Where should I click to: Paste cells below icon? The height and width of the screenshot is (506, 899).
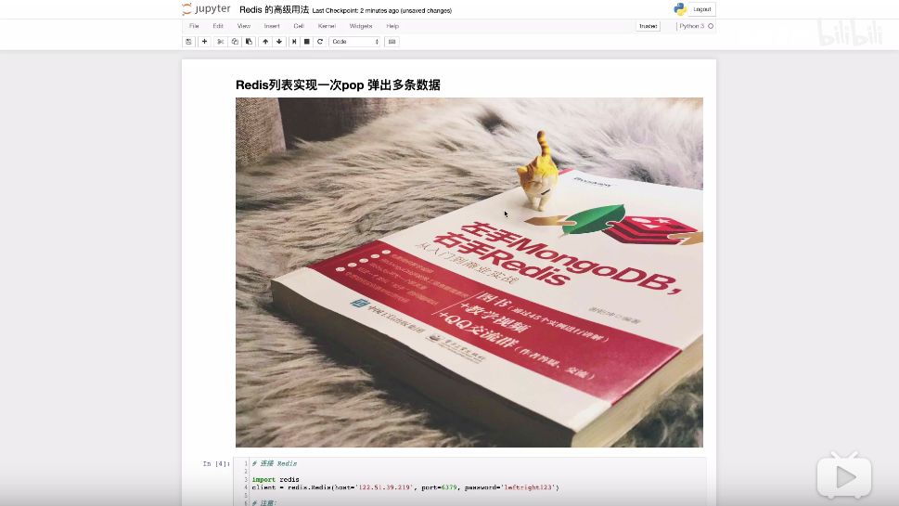click(249, 41)
